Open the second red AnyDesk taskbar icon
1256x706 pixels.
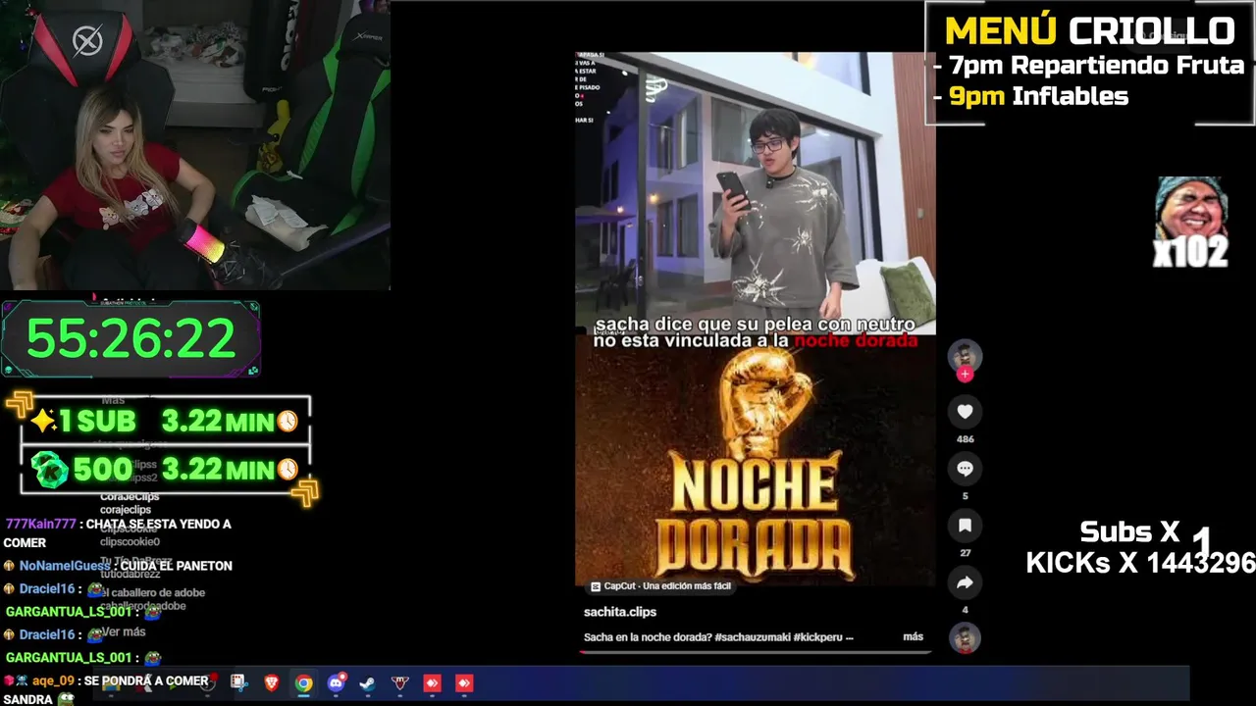[x=464, y=683]
